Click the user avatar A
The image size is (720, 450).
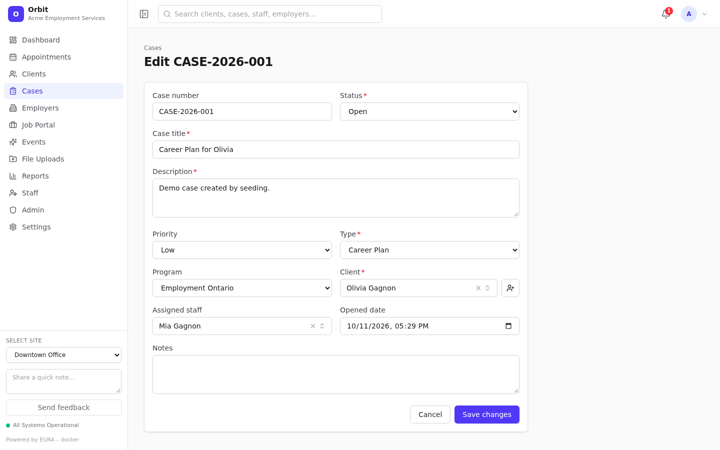click(689, 14)
